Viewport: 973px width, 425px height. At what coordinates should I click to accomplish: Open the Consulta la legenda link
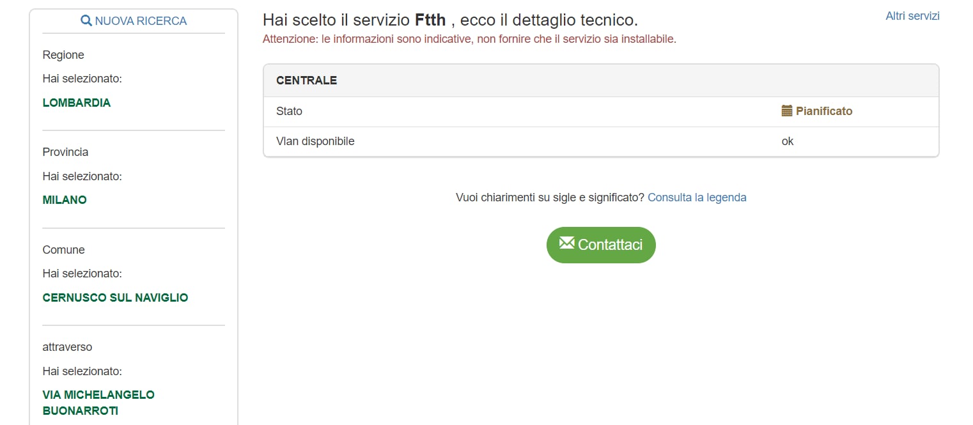click(x=697, y=197)
